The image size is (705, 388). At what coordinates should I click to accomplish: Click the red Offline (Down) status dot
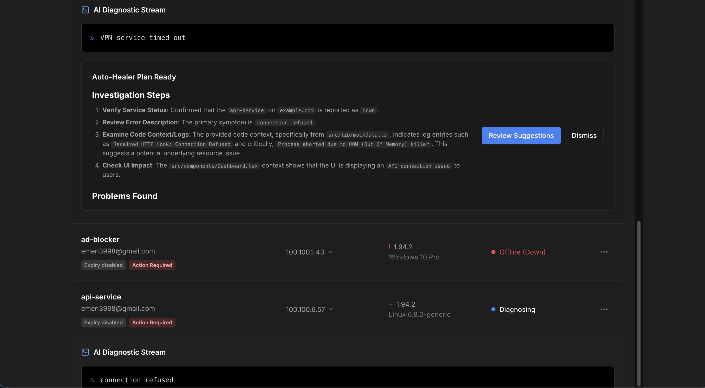click(493, 252)
